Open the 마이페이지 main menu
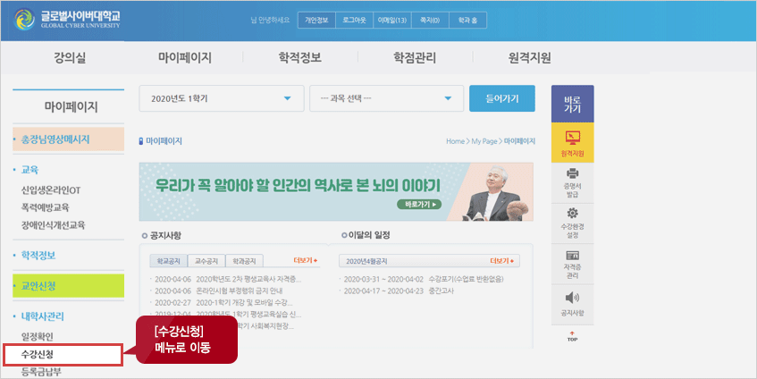The image size is (757, 379). [x=185, y=58]
